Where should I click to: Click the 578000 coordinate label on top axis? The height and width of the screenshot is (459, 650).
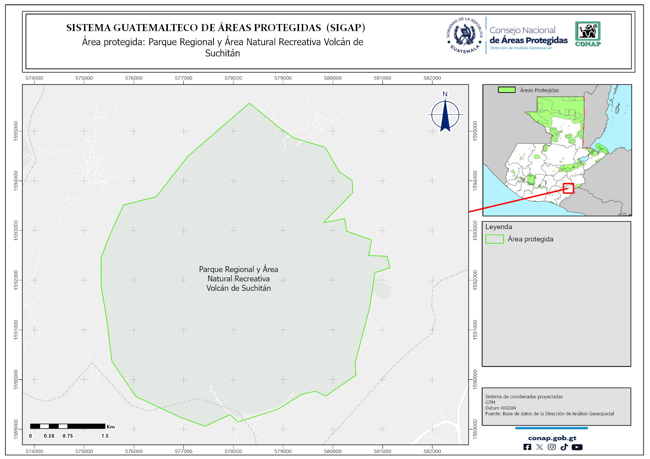(233, 78)
